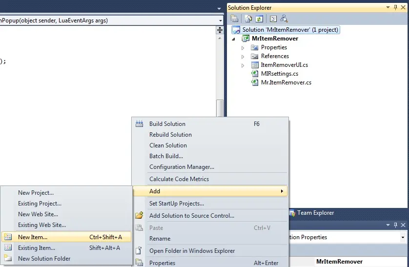The image size is (409, 267).
Task: Click MrItemRemover value in Properties grid
Action: [339, 262]
